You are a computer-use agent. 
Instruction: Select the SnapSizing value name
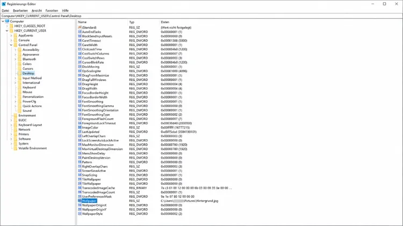point(89,175)
